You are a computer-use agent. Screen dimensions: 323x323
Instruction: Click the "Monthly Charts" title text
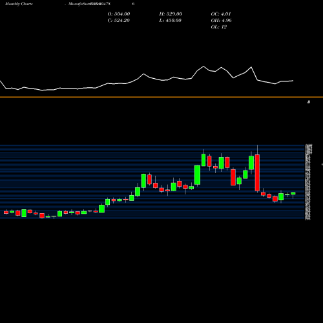[x=19, y=4]
